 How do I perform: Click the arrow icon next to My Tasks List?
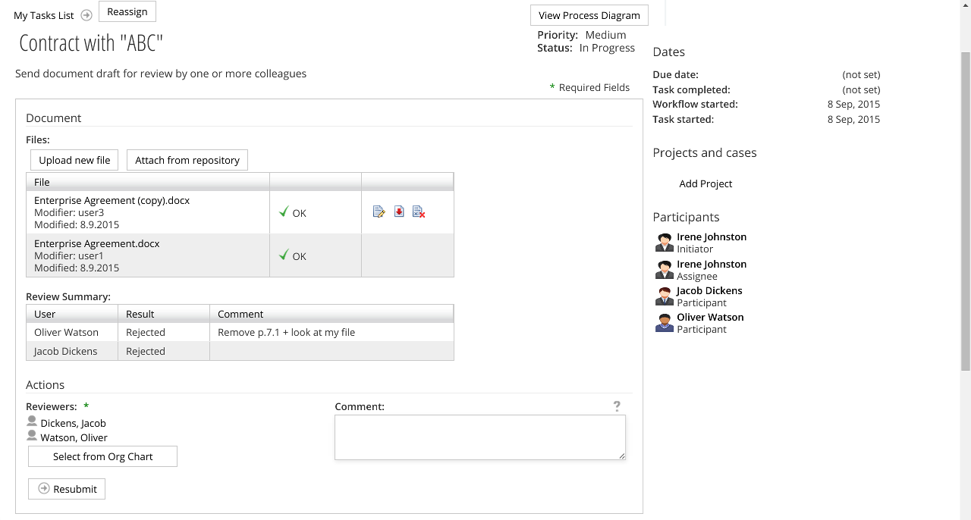[86, 15]
